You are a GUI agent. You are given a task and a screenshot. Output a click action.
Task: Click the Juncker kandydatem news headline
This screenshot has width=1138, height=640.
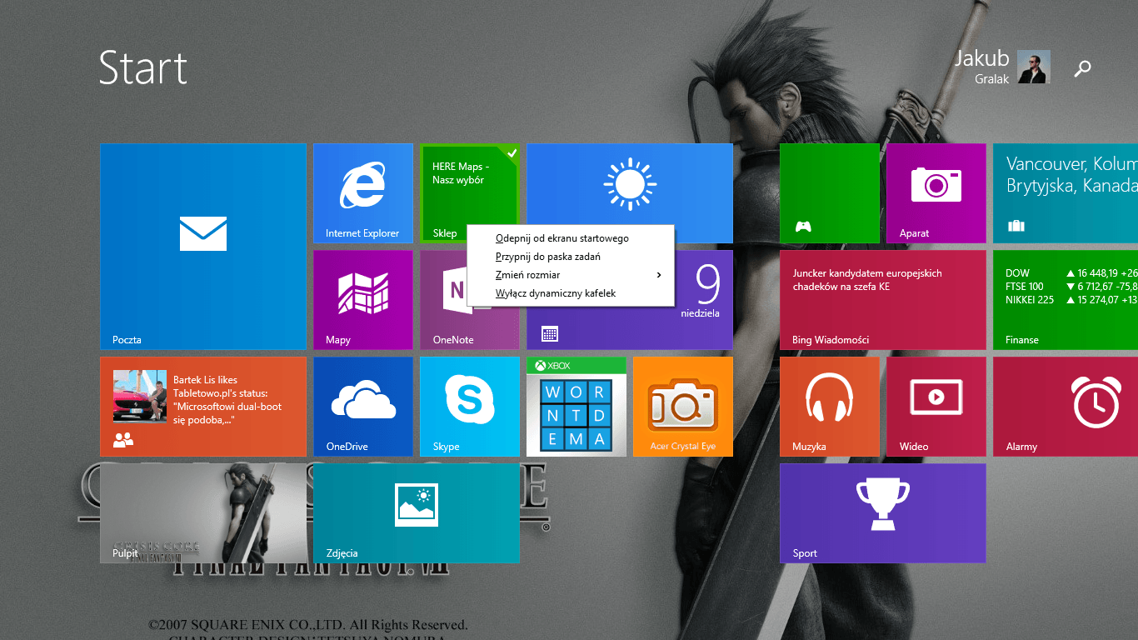[x=867, y=279]
